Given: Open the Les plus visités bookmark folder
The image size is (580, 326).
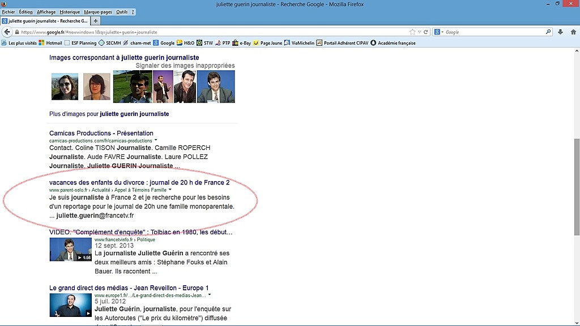Looking at the screenshot, I should 19,43.
